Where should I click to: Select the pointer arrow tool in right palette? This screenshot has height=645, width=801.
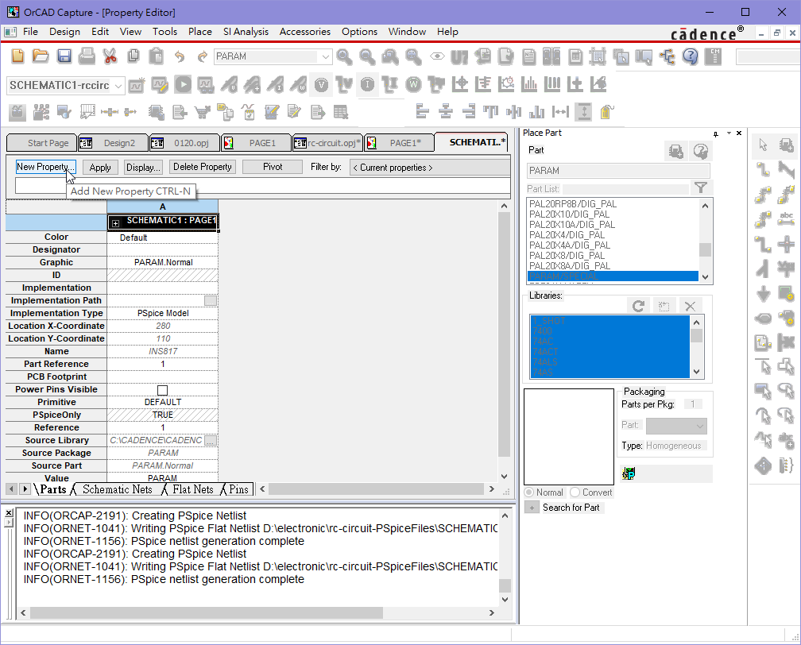(x=763, y=145)
